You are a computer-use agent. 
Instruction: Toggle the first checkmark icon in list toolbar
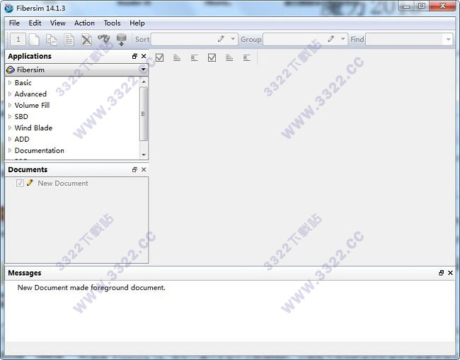pyautogui.click(x=160, y=57)
